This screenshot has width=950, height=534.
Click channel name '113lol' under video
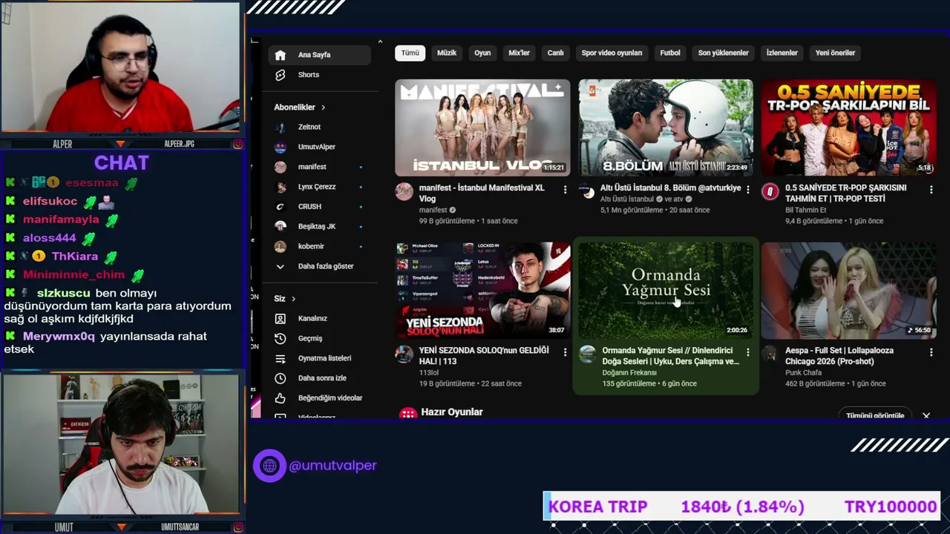(x=429, y=372)
